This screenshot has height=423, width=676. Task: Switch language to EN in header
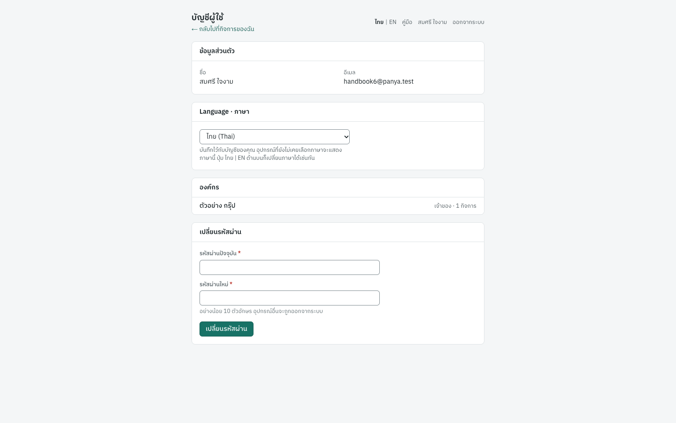click(393, 22)
